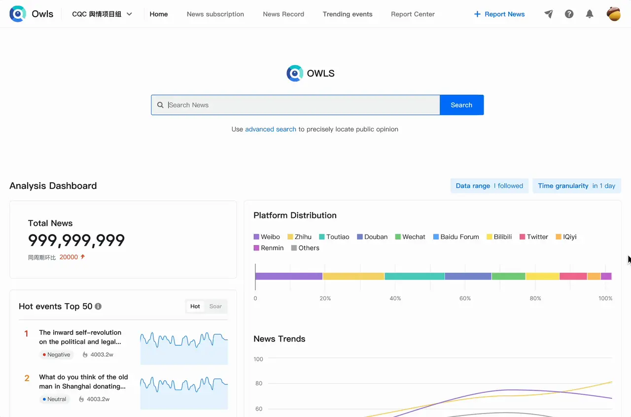Toggle Zhihu series in platform legend
631x417 pixels.
[299, 237]
